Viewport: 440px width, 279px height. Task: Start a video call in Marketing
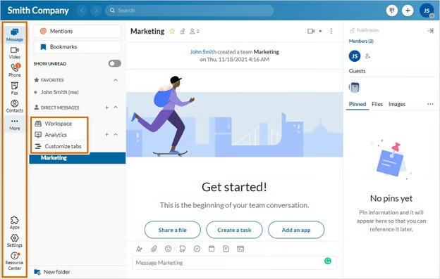click(x=311, y=31)
